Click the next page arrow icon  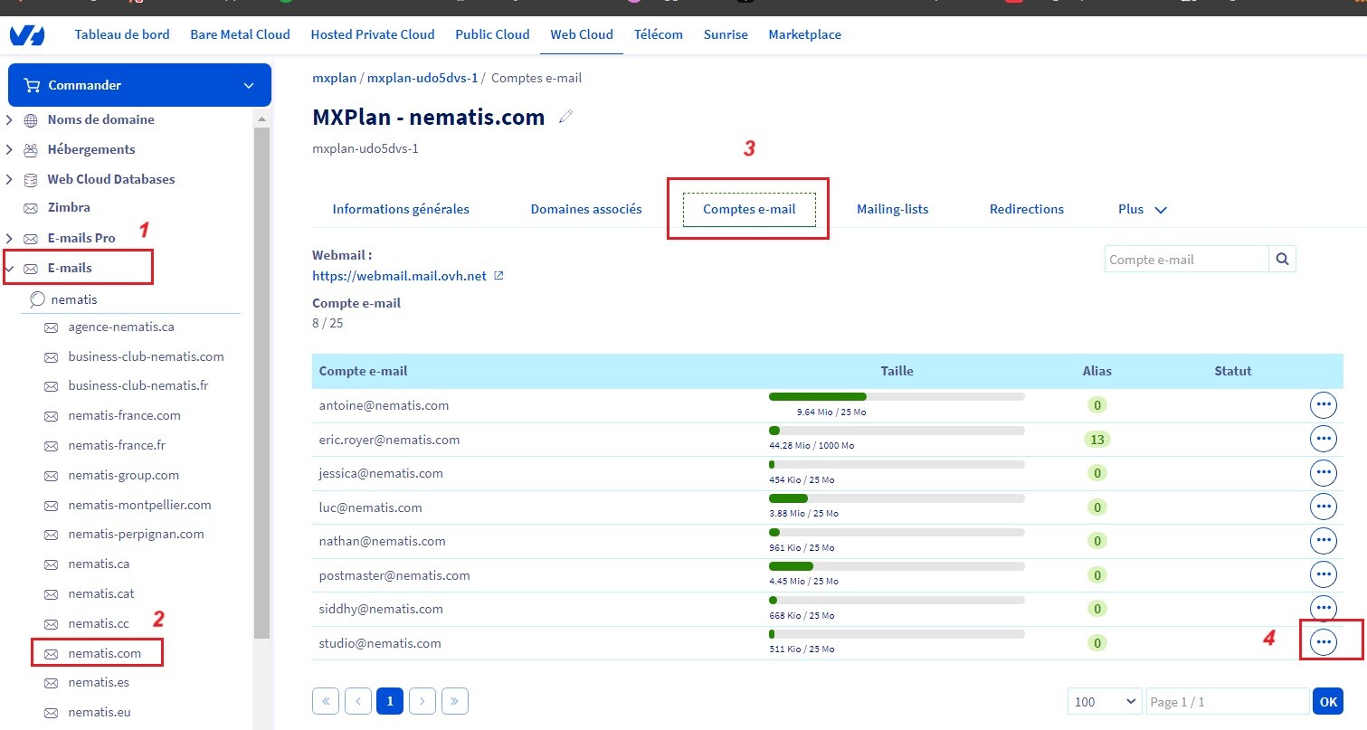422,701
